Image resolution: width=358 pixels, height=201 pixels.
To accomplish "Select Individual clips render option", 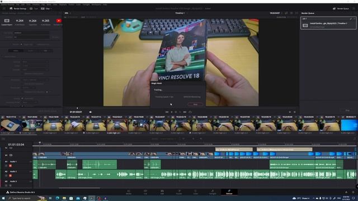I will point(41,45).
